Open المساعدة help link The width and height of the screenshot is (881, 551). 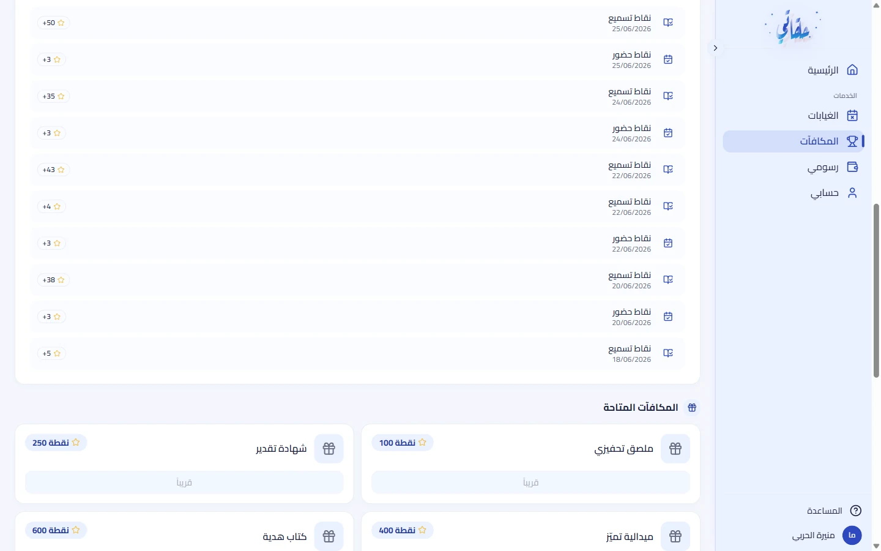(825, 511)
